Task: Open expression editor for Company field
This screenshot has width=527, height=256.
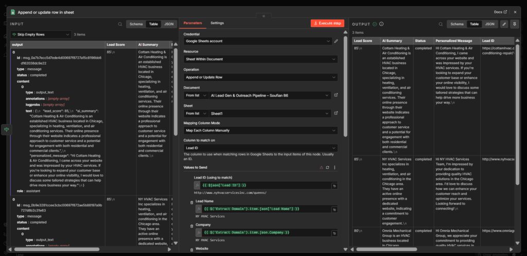Action: click(335, 233)
